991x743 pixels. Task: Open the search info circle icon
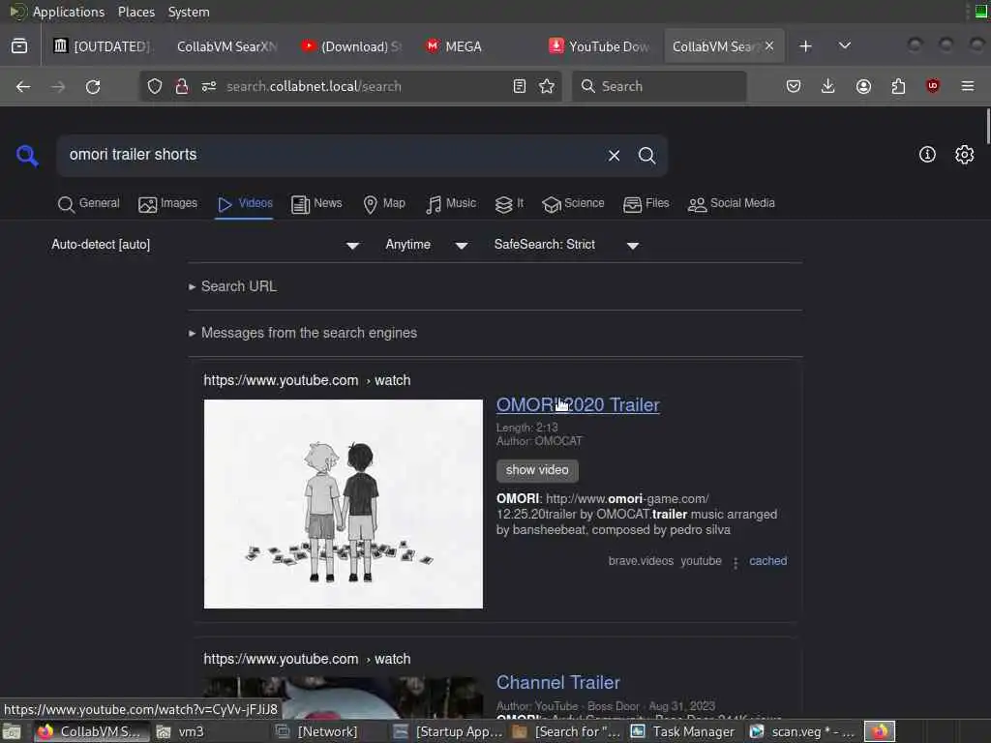(927, 155)
